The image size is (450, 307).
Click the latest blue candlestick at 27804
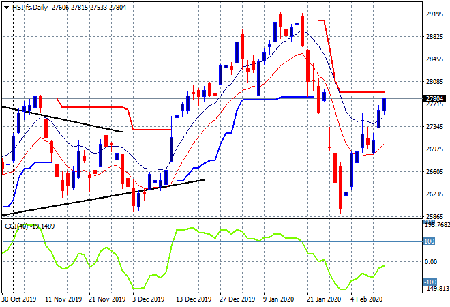(385, 105)
